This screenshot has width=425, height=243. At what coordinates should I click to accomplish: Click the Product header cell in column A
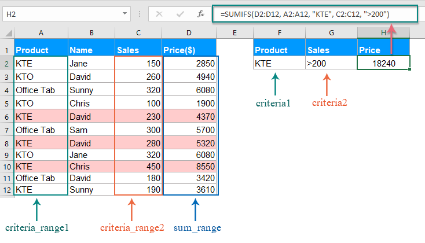pyautogui.click(x=41, y=47)
